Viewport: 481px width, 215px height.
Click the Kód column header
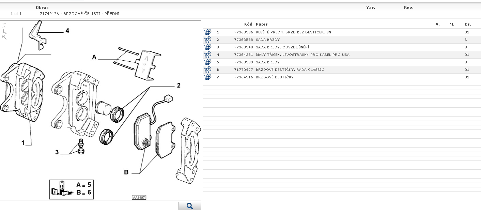pos(248,24)
